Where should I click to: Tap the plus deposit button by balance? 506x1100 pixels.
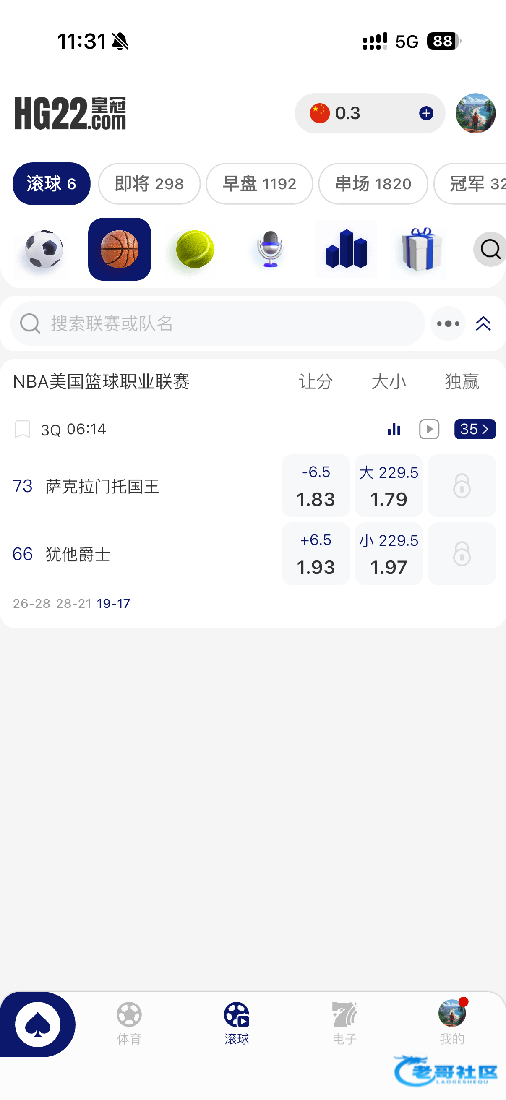tap(426, 113)
